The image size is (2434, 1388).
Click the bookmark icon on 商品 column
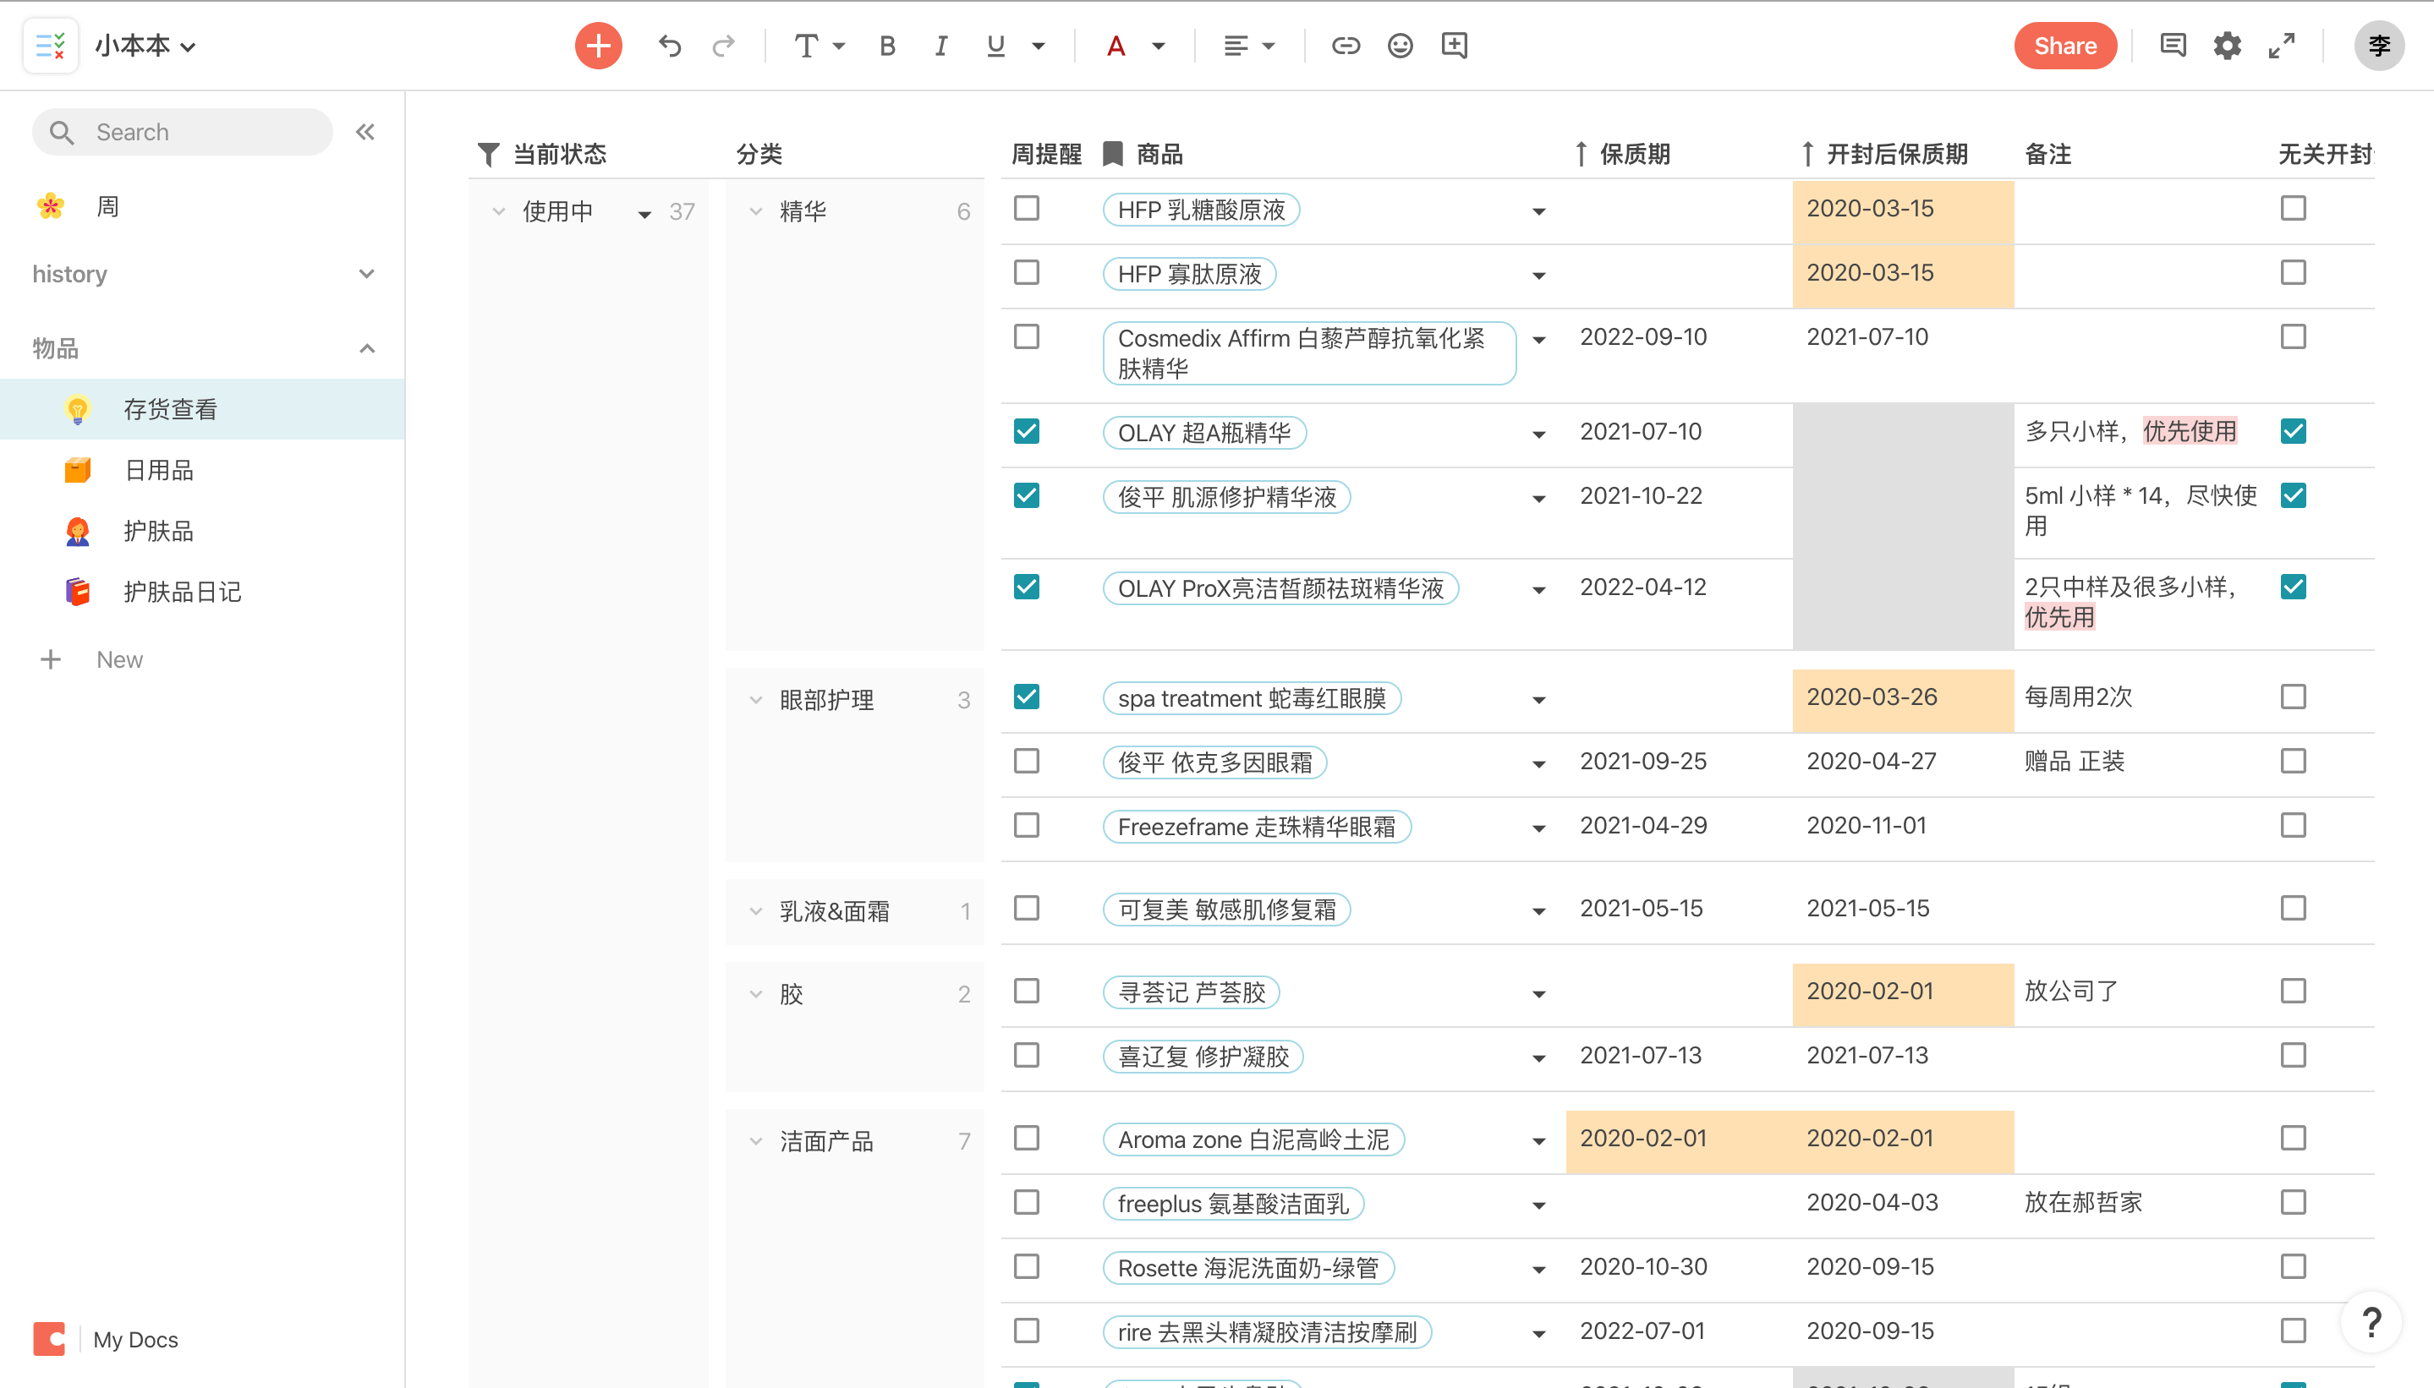[1112, 154]
